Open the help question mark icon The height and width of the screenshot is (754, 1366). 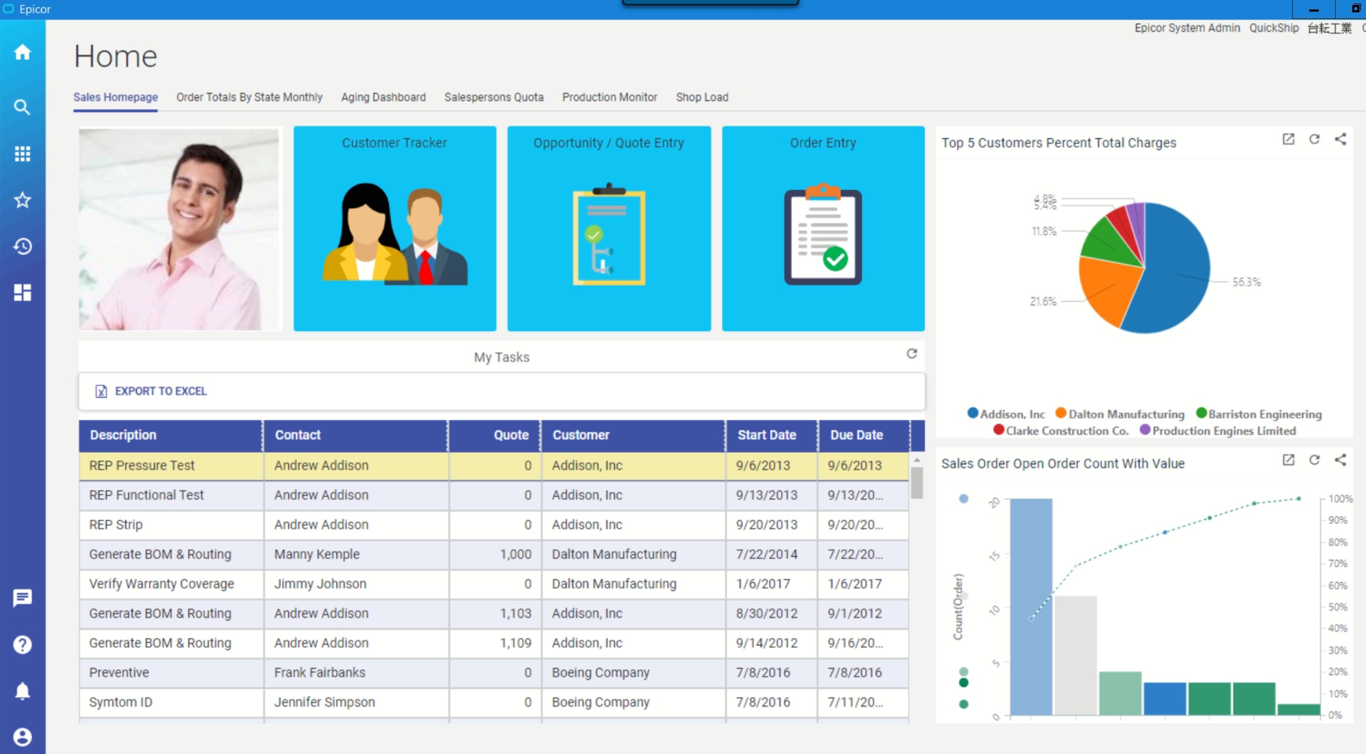pyautogui.click(x=22, y=645)
